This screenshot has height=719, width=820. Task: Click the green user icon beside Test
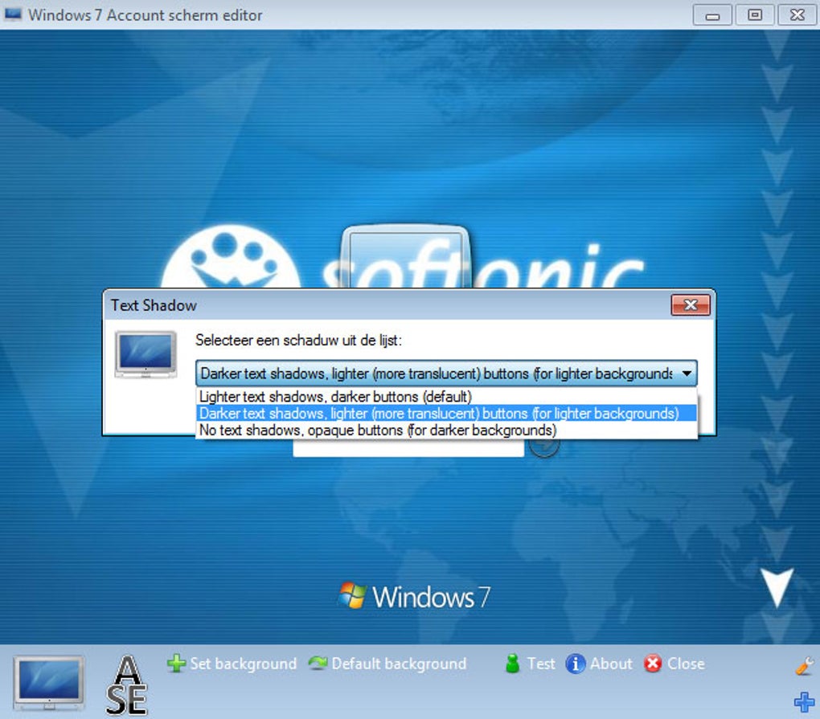click(513, 664)
